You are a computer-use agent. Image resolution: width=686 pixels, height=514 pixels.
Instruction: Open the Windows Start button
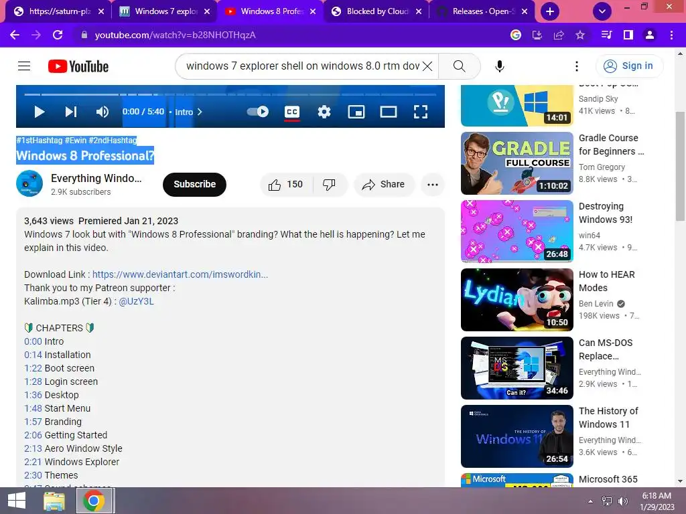17,501
